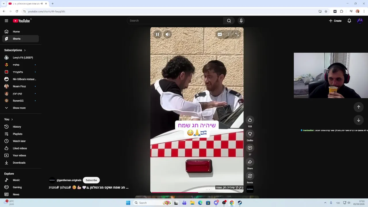The height and width of the screenshot is (207, 368).
Task: Click the search magnifier button
Action: (229, 21)
